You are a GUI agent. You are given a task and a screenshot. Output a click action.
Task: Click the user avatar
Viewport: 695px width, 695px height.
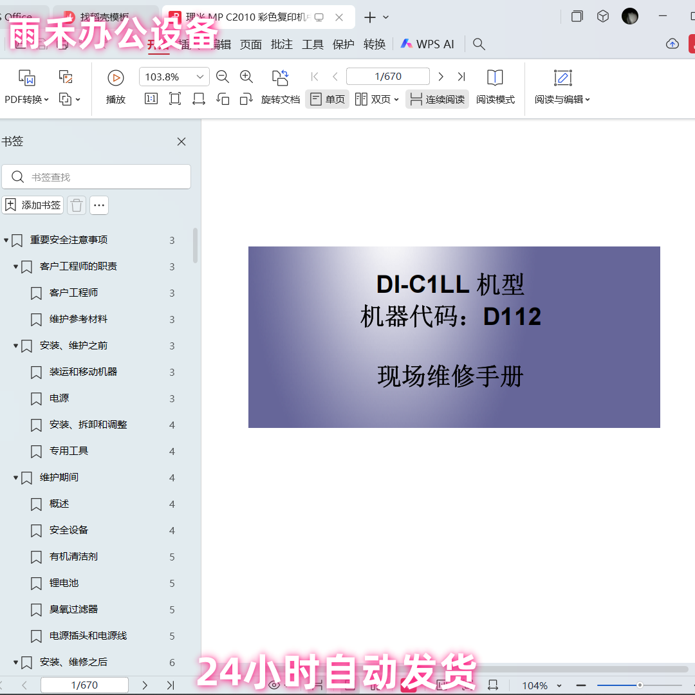click(630, 16)
